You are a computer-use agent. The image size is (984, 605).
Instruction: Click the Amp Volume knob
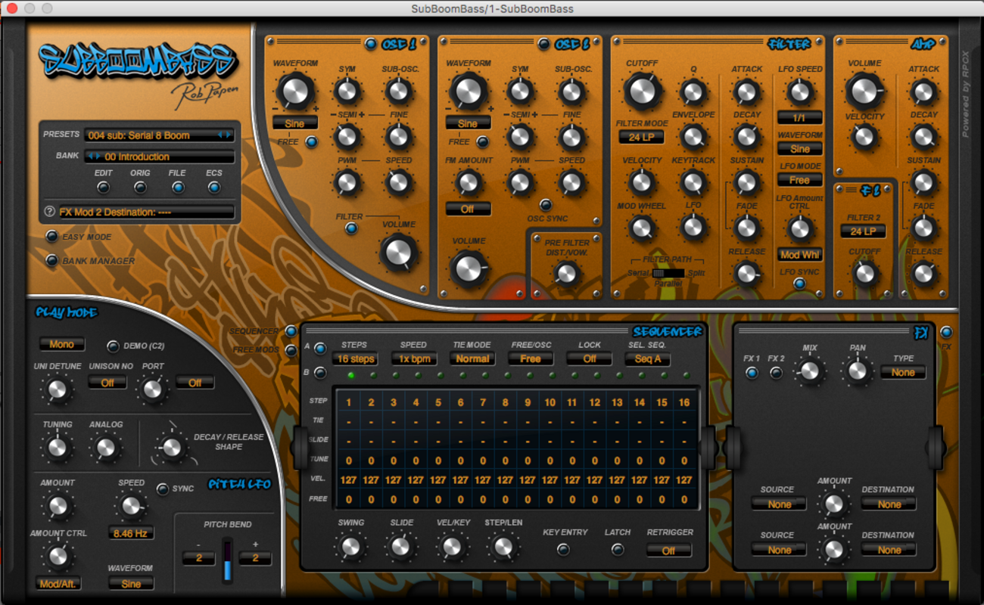(x=864, y=92)
